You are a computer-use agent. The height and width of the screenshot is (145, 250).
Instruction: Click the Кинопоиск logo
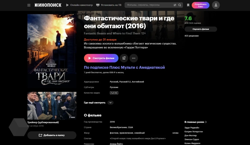(x=48, y=5)
